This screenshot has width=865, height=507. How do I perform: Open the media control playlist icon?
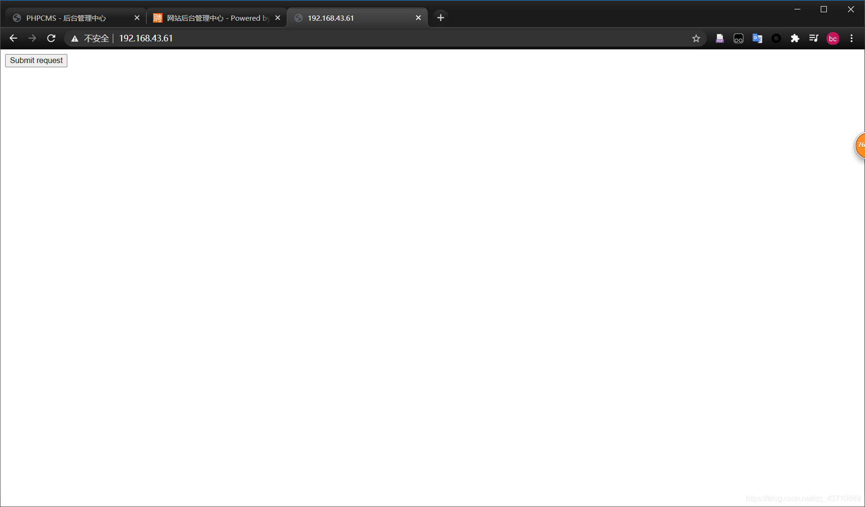pos(814,39)
